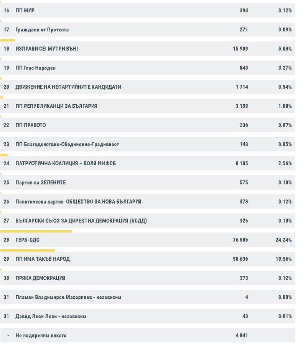Screen dimensions: 303x352
Task: Select the ПП Благоденствие-Обединение-Градивност entry
Action: (67, 145)
